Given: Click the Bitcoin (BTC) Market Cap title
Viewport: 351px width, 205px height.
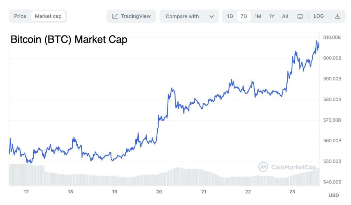Looking at the screenshot, I should 69,40.
